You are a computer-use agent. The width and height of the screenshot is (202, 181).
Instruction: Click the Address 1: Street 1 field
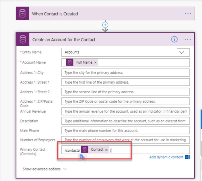coord(125,82)
